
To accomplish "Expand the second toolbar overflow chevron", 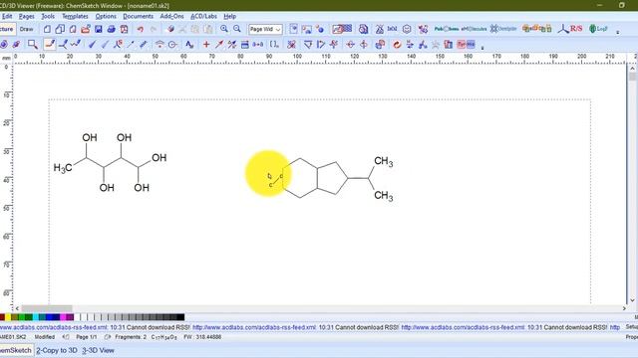I will tap(482, 47).
